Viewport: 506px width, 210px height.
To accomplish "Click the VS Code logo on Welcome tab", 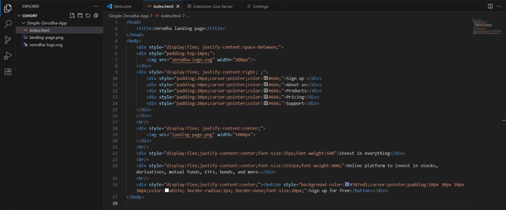I will point(109,6).
